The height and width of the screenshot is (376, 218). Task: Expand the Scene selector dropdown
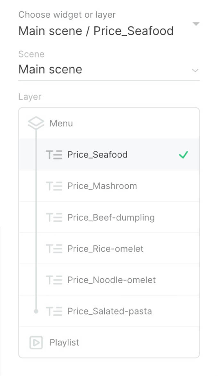click(196, 70)
